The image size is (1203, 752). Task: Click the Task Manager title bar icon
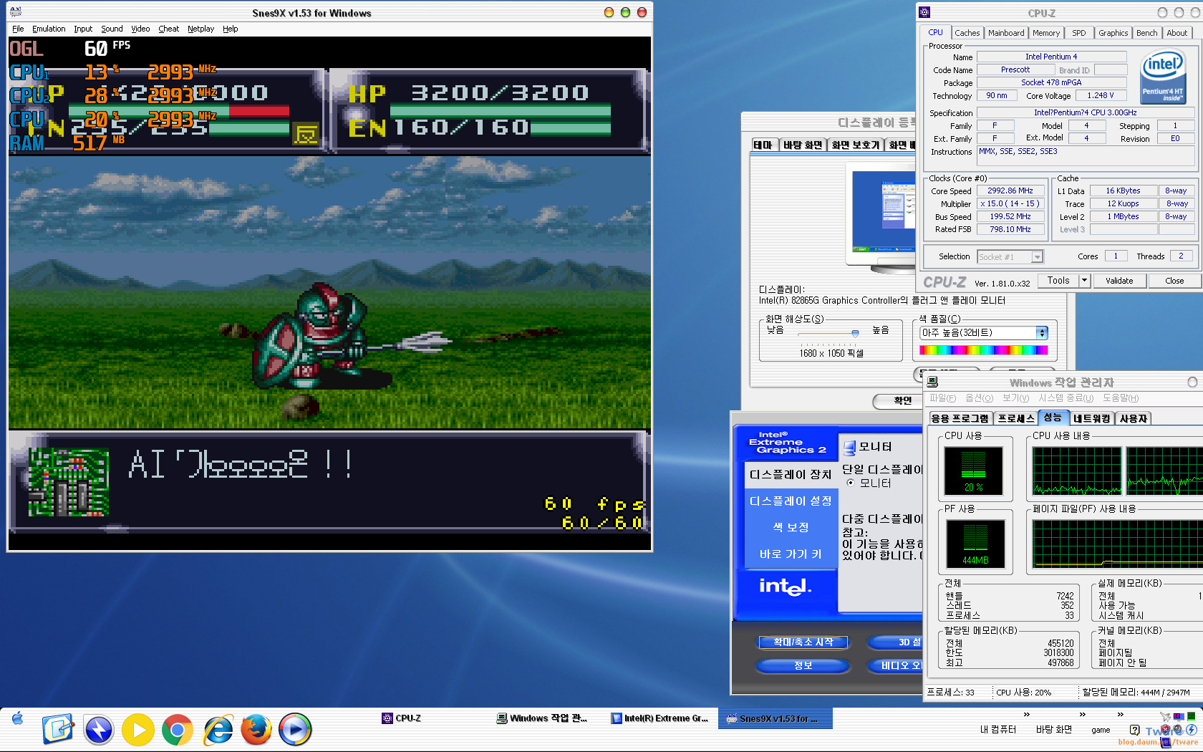point(932,382)
